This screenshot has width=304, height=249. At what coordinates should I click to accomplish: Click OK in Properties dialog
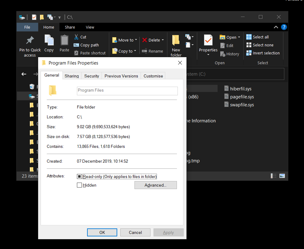point(102,232)
